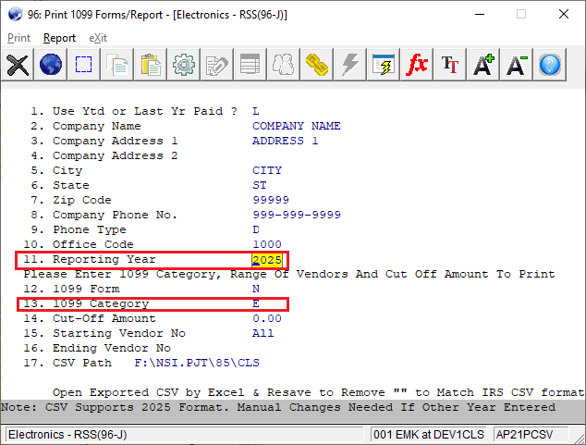Increase font size with the A+ icon

coord(483,65)
